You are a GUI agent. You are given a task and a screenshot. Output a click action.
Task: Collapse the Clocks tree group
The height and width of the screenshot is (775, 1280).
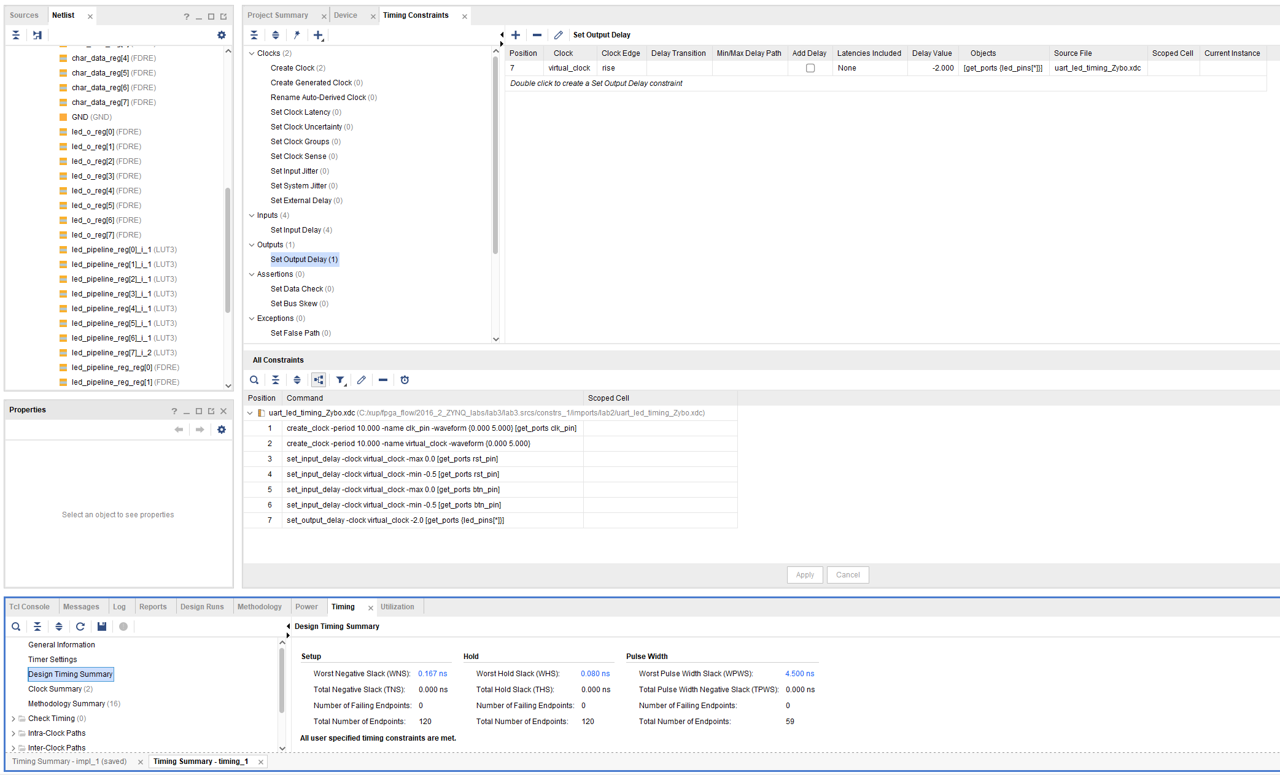click(x=252, y=53)
